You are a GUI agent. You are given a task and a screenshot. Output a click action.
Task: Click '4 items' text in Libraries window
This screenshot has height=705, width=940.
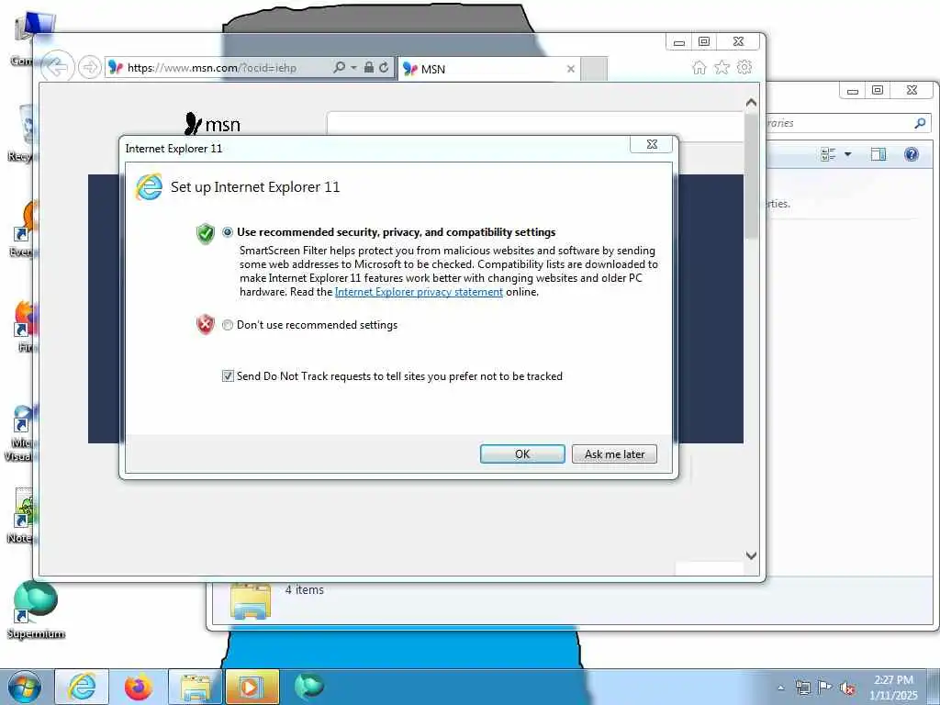[x=305, y=590]
